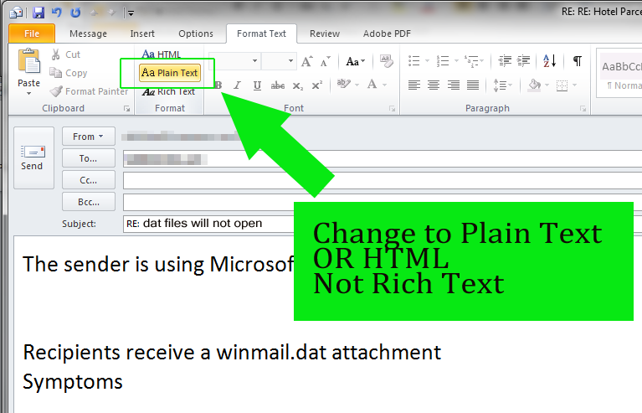The image size is (642, 413).
Task: Open Paragraph dialog launcher
Action: (583, 109)
